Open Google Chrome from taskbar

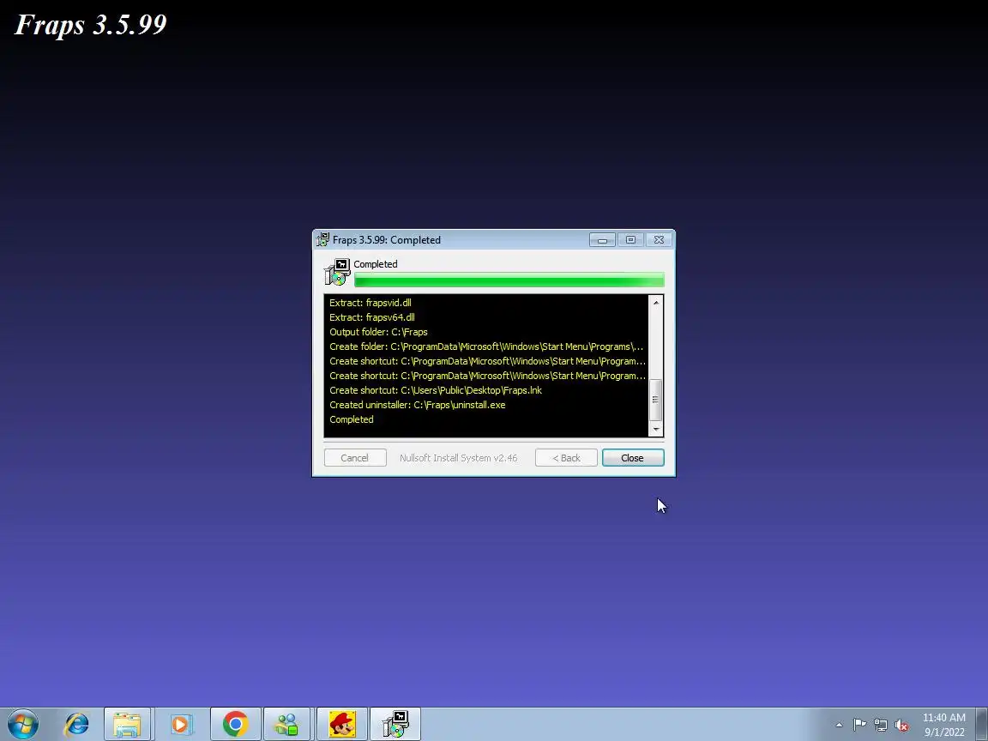pos(235,725)
